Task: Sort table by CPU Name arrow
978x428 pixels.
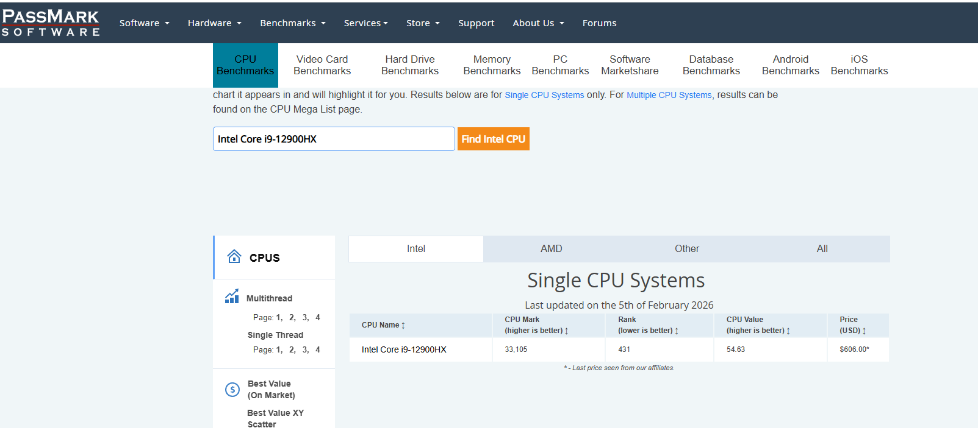Action: click(x=403, y=326)
